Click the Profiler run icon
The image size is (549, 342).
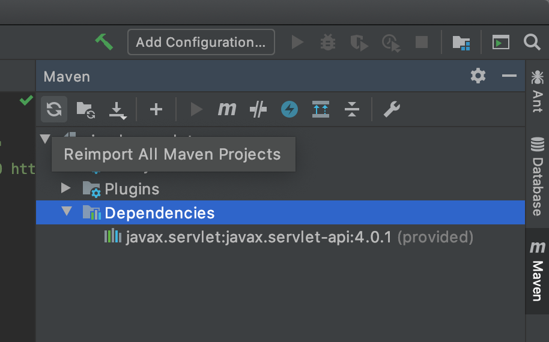(391, 43)
